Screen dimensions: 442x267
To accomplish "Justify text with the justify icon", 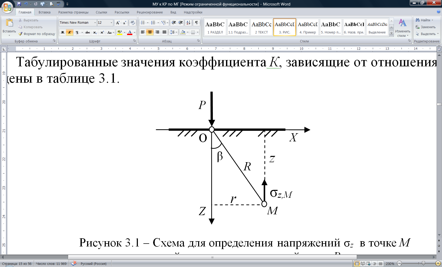I will [164, 32].
